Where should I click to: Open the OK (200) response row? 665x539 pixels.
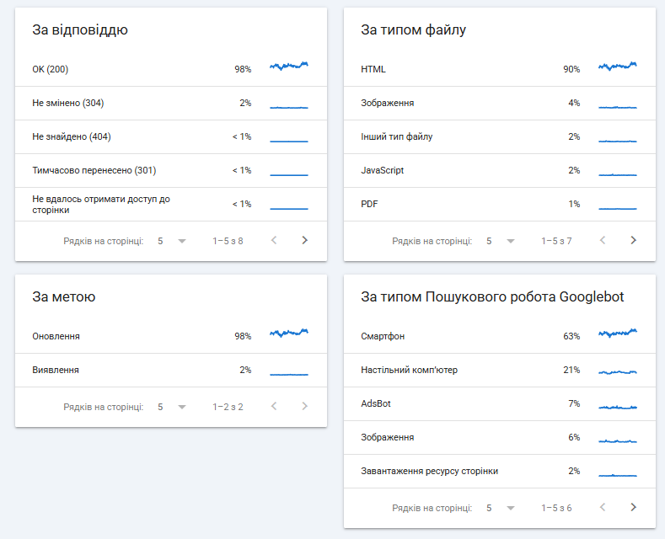(171, 69)
